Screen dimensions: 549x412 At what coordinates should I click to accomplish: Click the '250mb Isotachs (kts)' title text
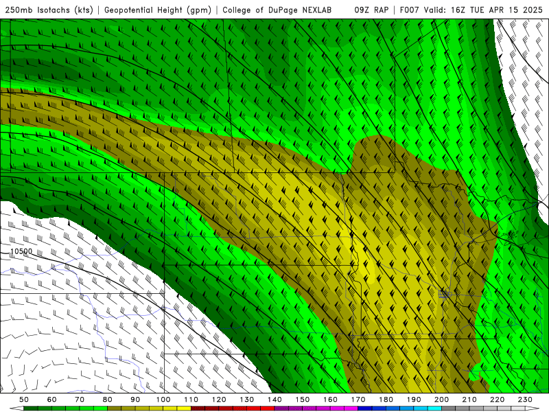point(49,10)
